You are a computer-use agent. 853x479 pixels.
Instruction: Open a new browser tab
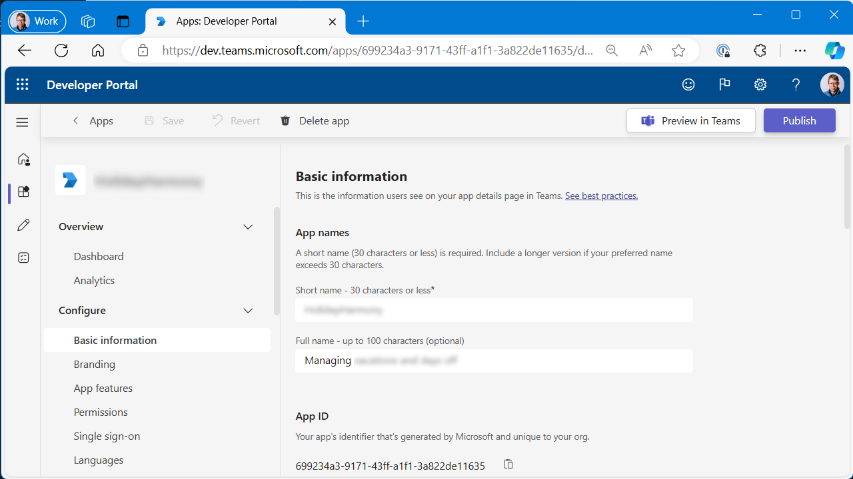click(363, 21)
